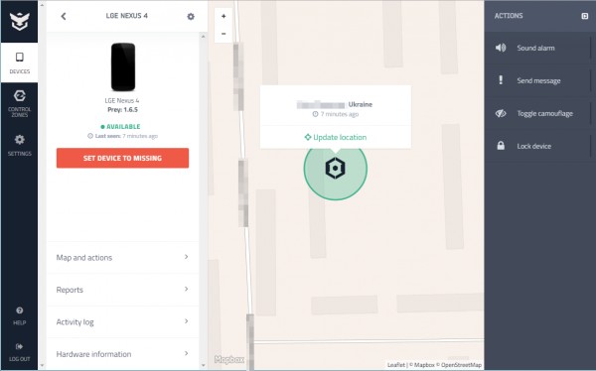596x371 pixels.
Task: Open the Help sidebar item
Action: click(x=20, y=315)
